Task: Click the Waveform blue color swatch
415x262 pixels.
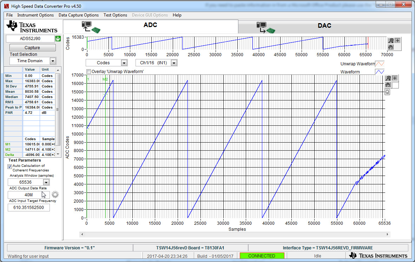Action: pyautogui.click(x=380, y=72)
